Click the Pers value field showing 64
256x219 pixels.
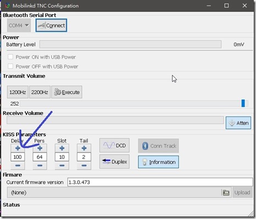coord(40,157)
